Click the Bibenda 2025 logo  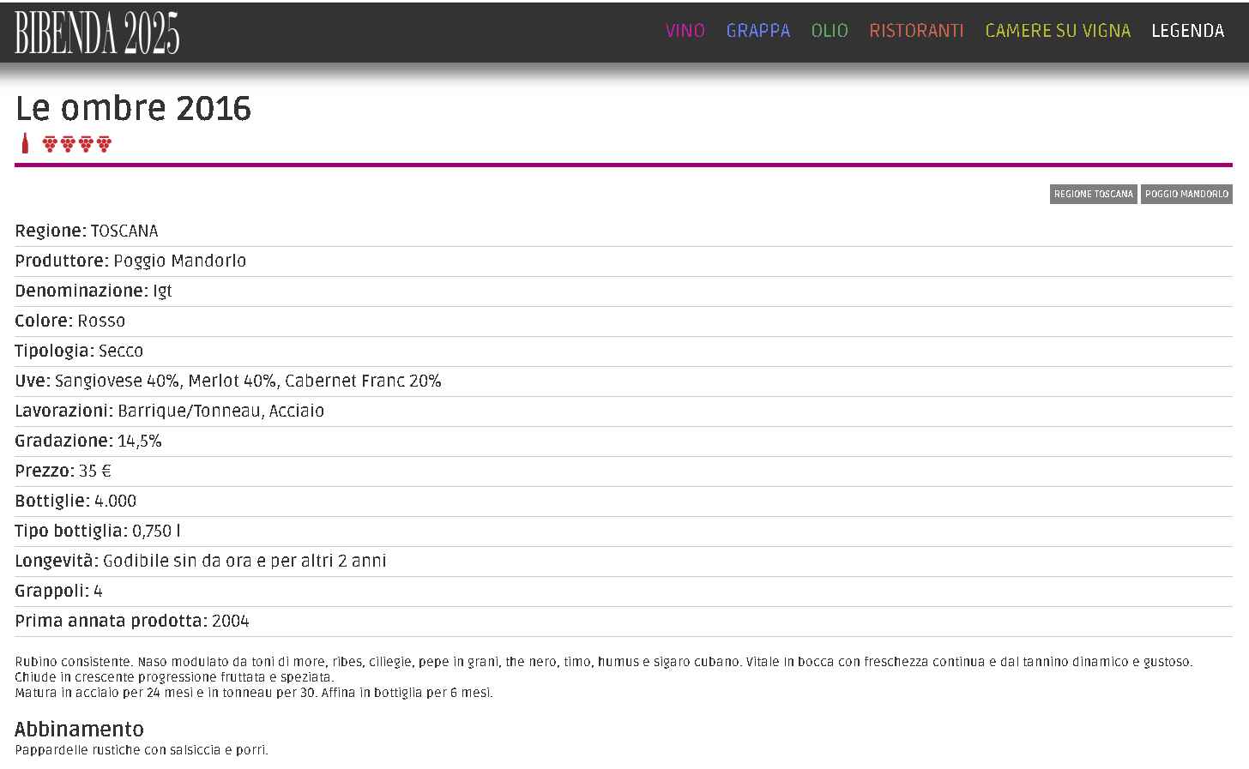click(97, 33)
